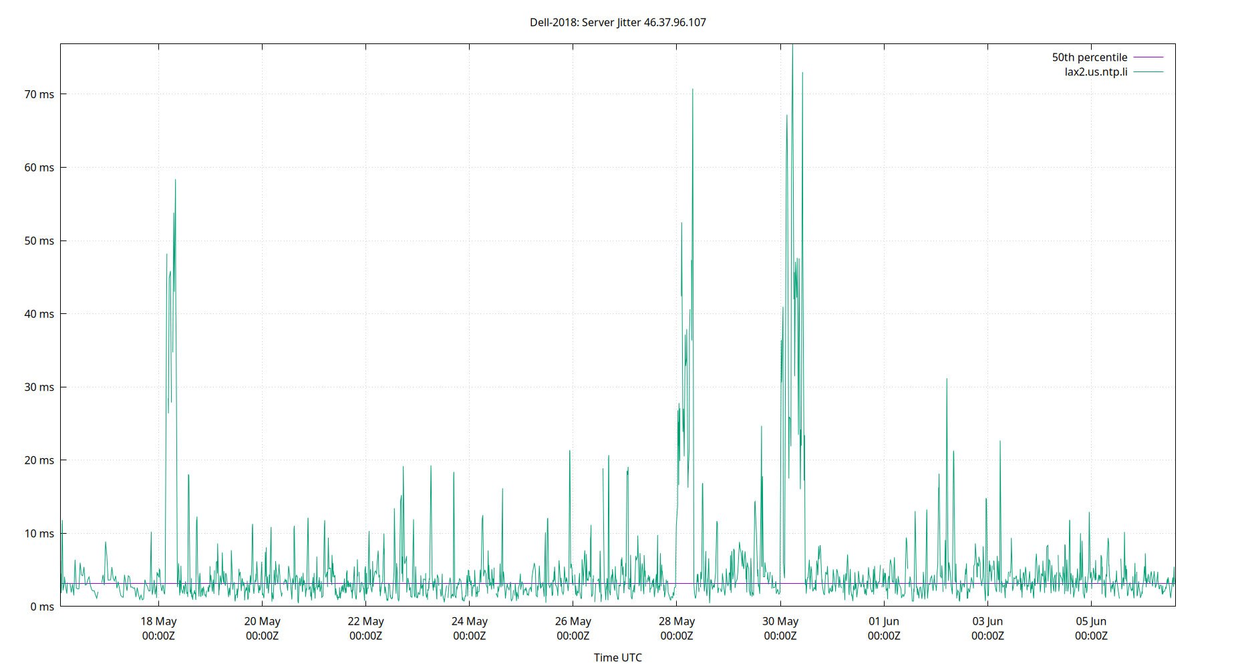Select the chart title Dell-2018 Server Jitter
Image resolution: width=1236 pixels, height=668 pixels.
584,22
